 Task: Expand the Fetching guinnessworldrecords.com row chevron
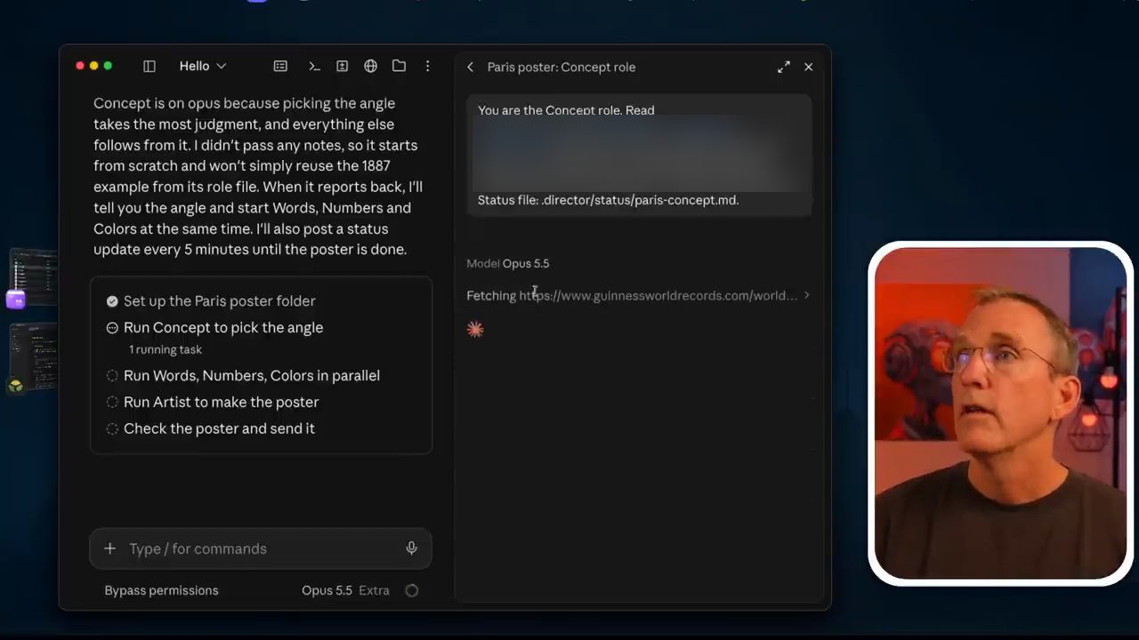[807, 295]
